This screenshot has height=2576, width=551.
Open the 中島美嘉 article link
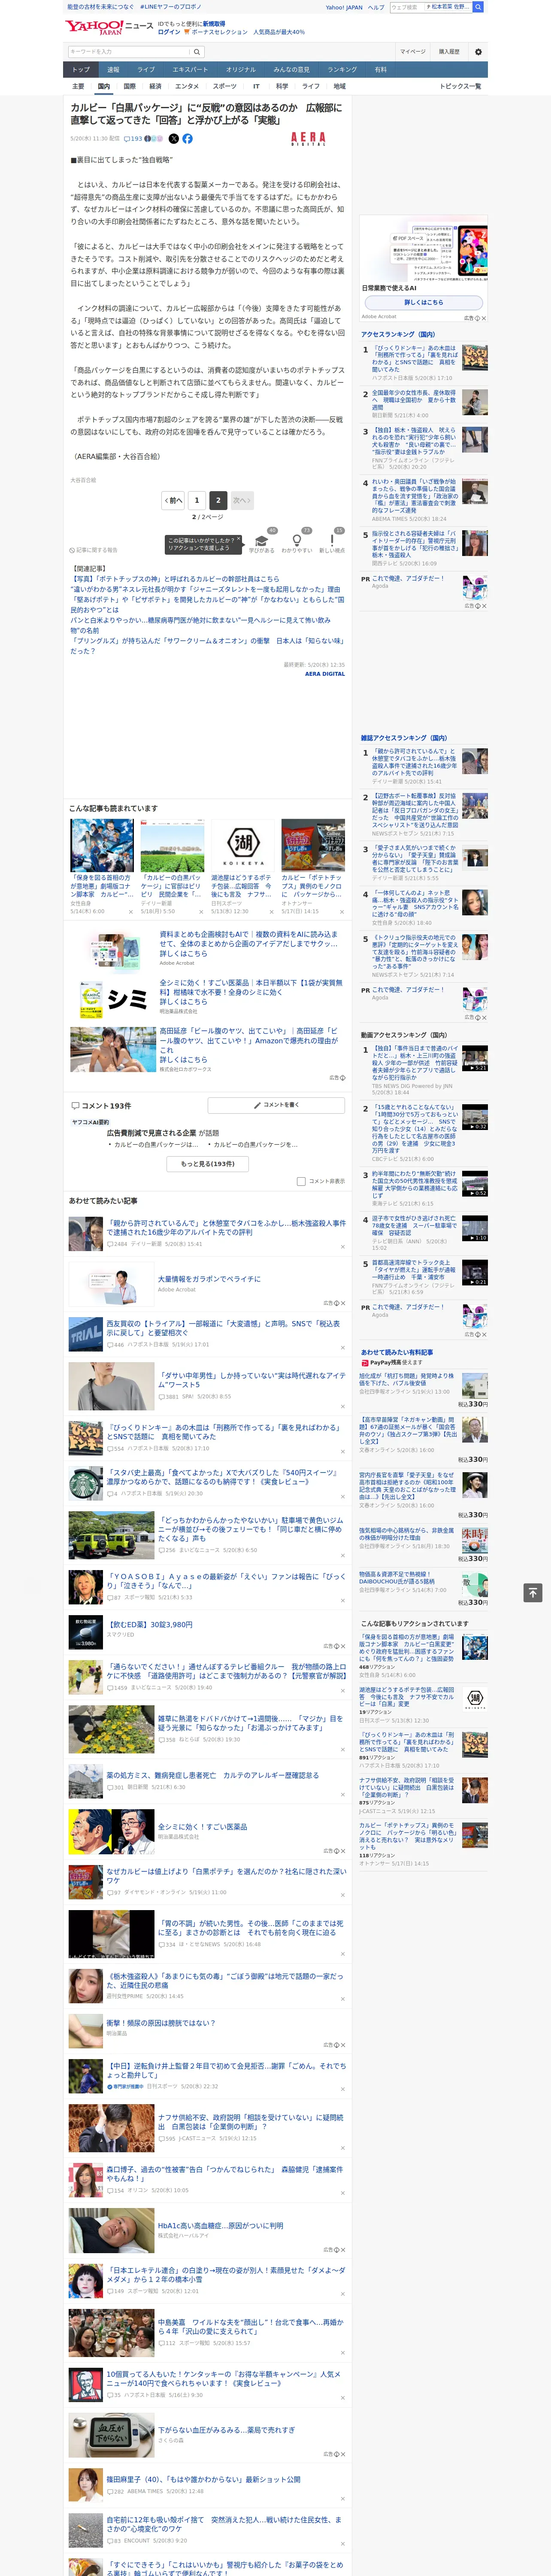coord(250,2327)
